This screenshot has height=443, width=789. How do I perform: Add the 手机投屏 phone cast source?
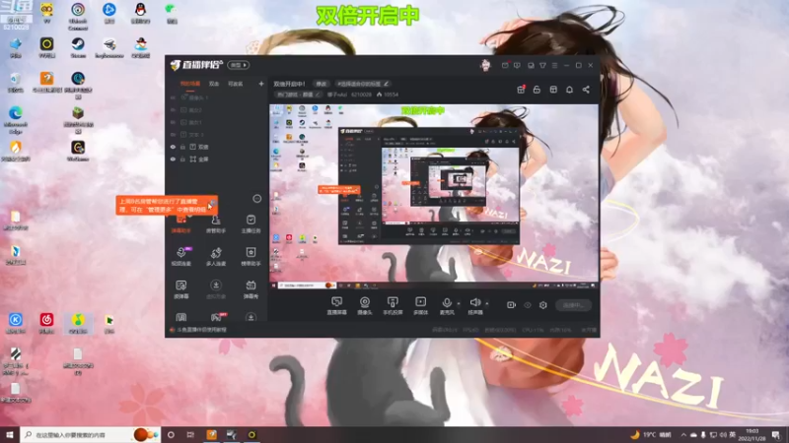(x=393, y=305)
